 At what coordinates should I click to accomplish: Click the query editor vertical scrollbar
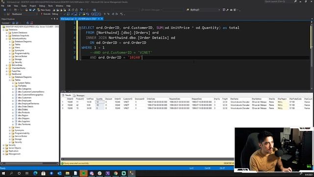(x=312, y=55)
